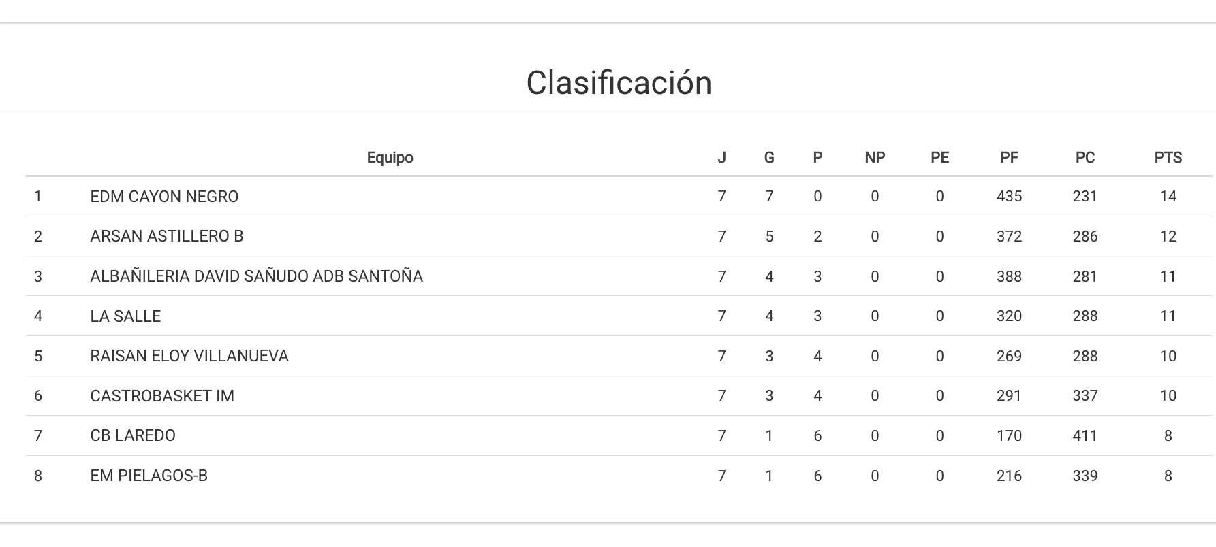The width and height of the screenshot is (1216, 547).
Task: Open the EM PIELAGOS-B team
Action: 149,476
